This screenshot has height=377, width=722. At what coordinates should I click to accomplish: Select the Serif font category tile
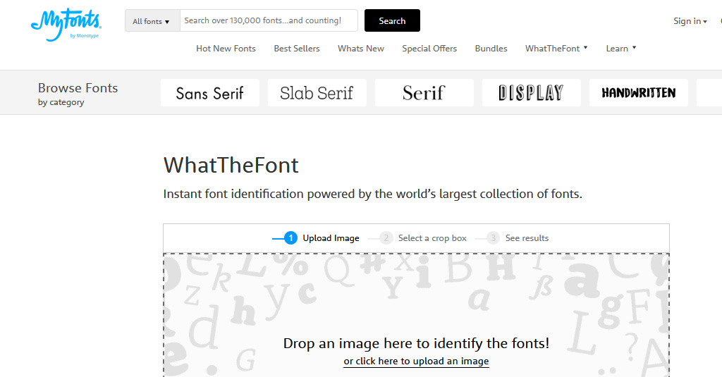pyautogui.click(x=424, y=93)
